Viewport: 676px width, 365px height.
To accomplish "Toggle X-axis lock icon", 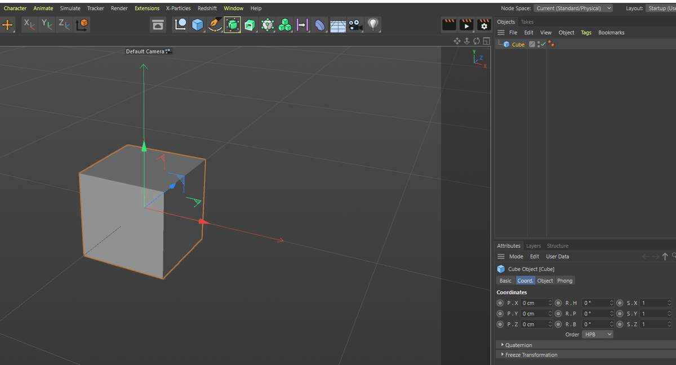I will pyautogui.click(x=29, y=25).
